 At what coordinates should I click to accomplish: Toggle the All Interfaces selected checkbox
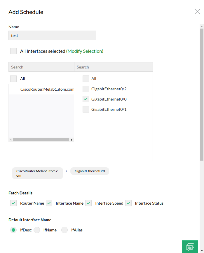(x=13, y=51)
